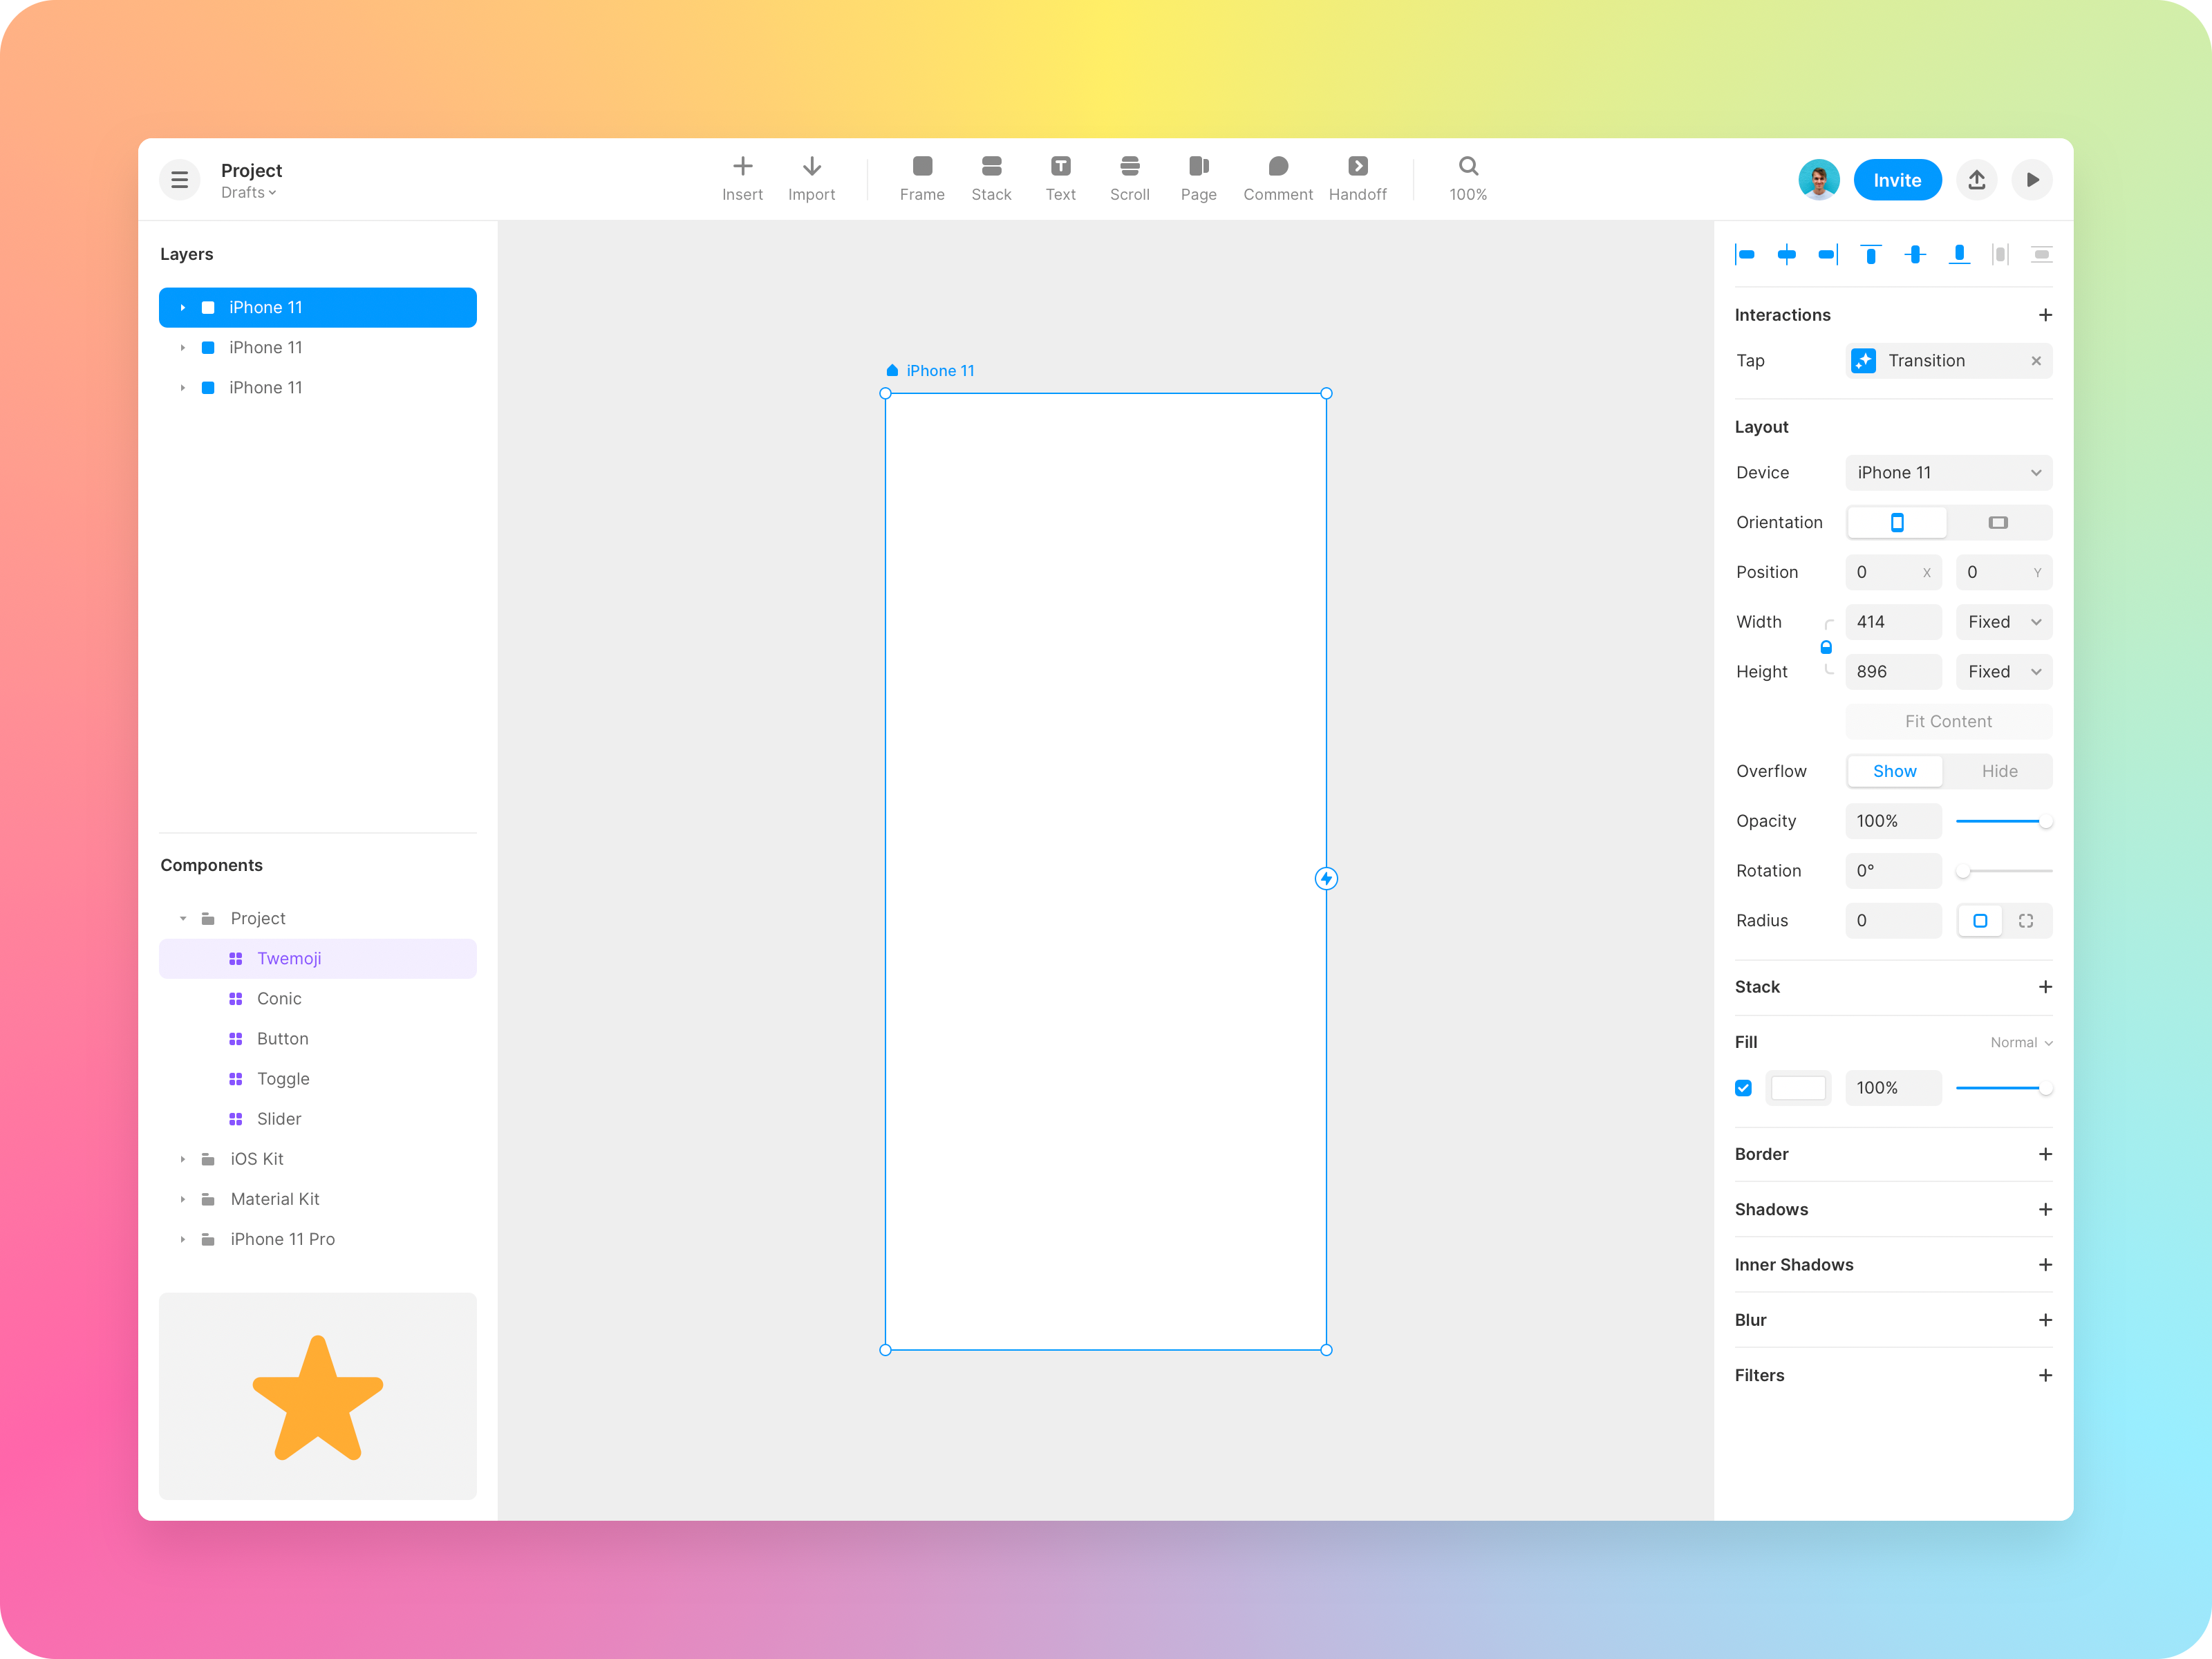The height and width of the screenshot is (1659, 2212).
Task: Click the Import tool
Action: coord(811,179)
